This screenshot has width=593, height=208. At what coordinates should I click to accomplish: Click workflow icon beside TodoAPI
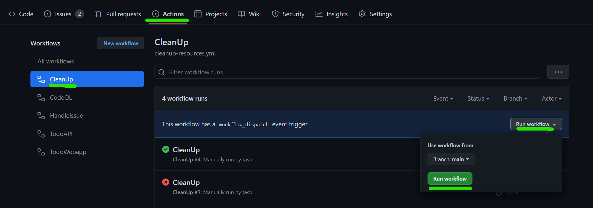point(41,134)
